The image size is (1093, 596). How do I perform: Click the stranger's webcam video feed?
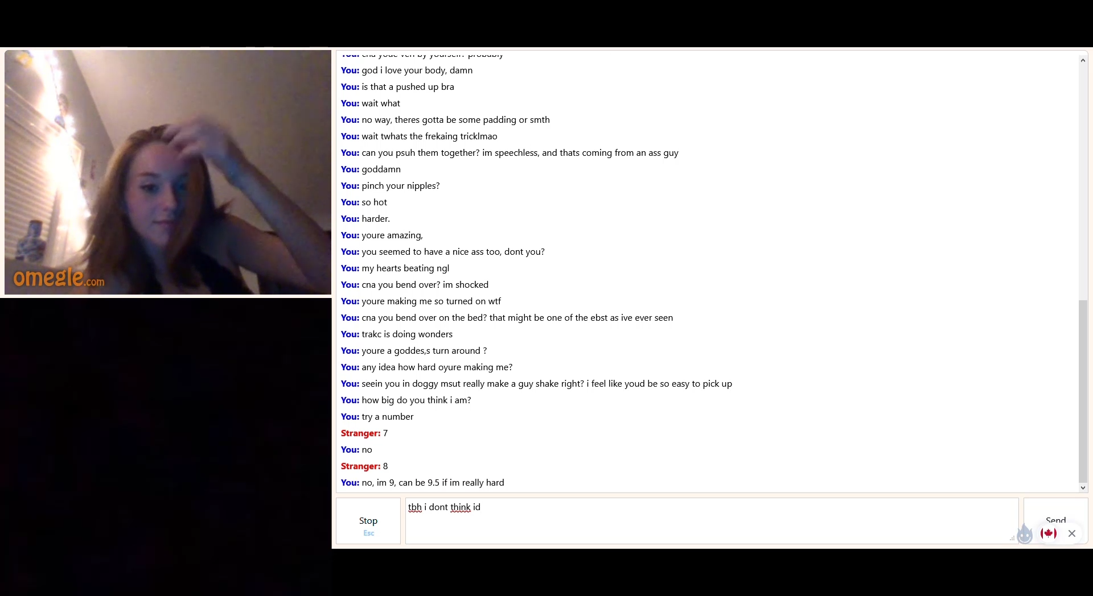(x=168, y=172)
